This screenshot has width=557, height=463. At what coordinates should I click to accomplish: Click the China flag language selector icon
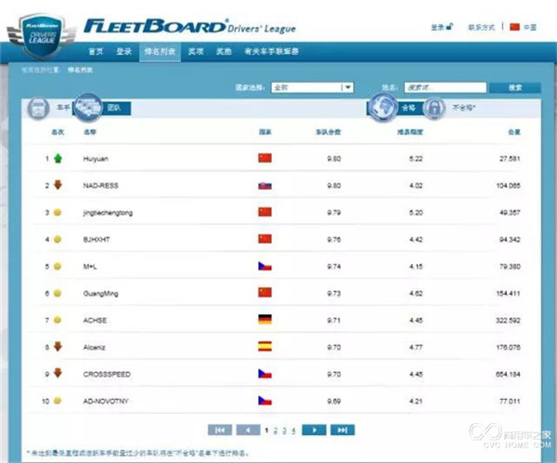(514, 27)
